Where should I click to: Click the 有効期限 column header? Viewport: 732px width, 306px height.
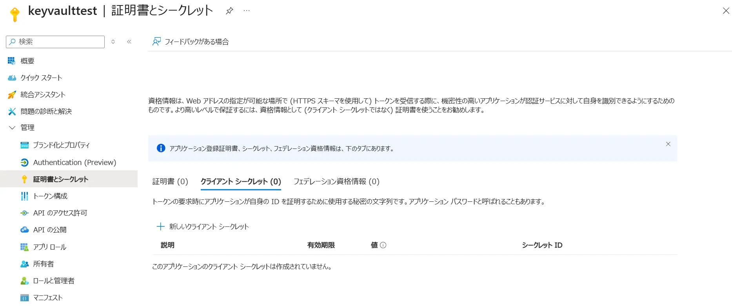coord(321,245)
